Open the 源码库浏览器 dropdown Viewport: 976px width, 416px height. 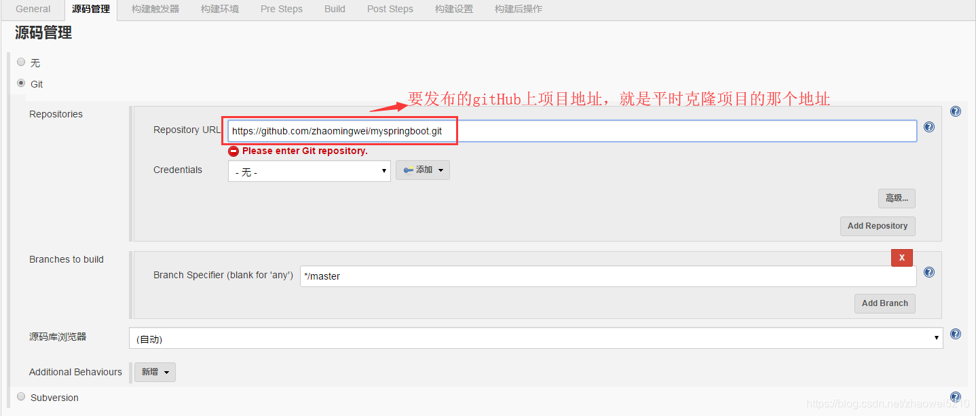(x=536, y=338)
